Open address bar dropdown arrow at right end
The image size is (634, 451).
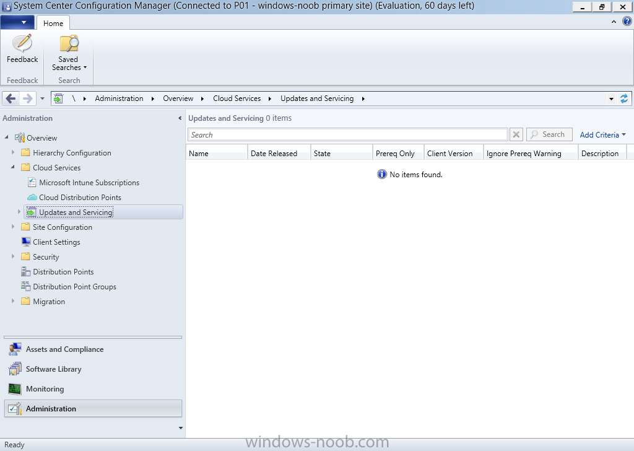click(611, 99)
